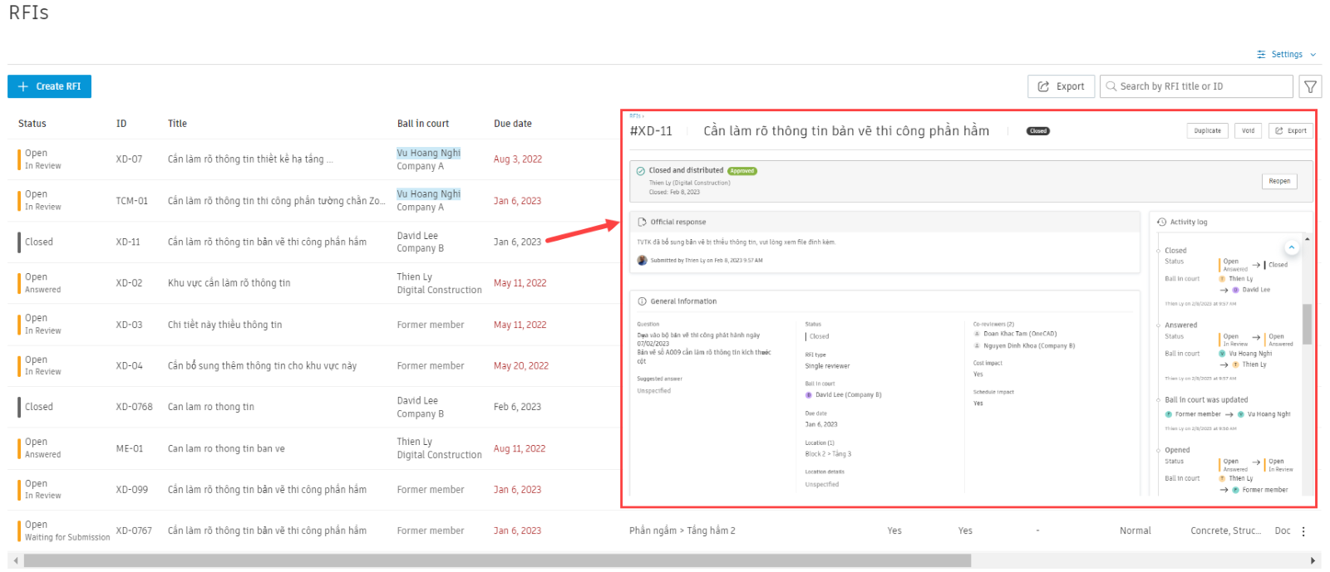Sort by the Title column header

pyautogui.click(x=177, y=124)
